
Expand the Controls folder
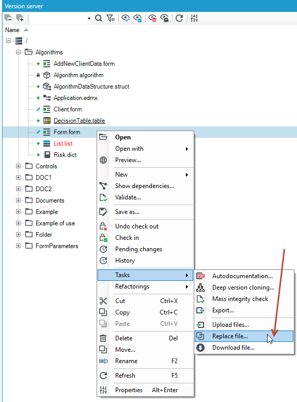coord(18,166)
